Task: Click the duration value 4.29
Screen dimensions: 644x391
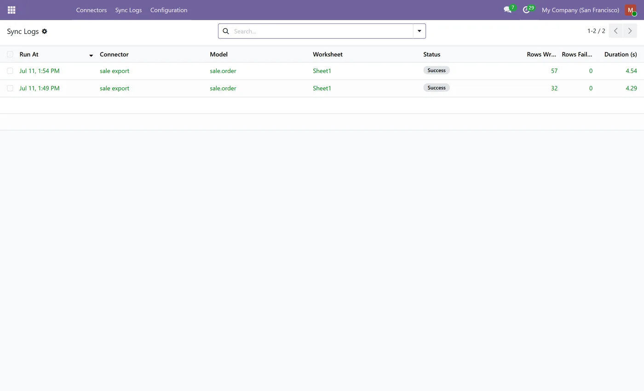Action: (x=631, y=88)
